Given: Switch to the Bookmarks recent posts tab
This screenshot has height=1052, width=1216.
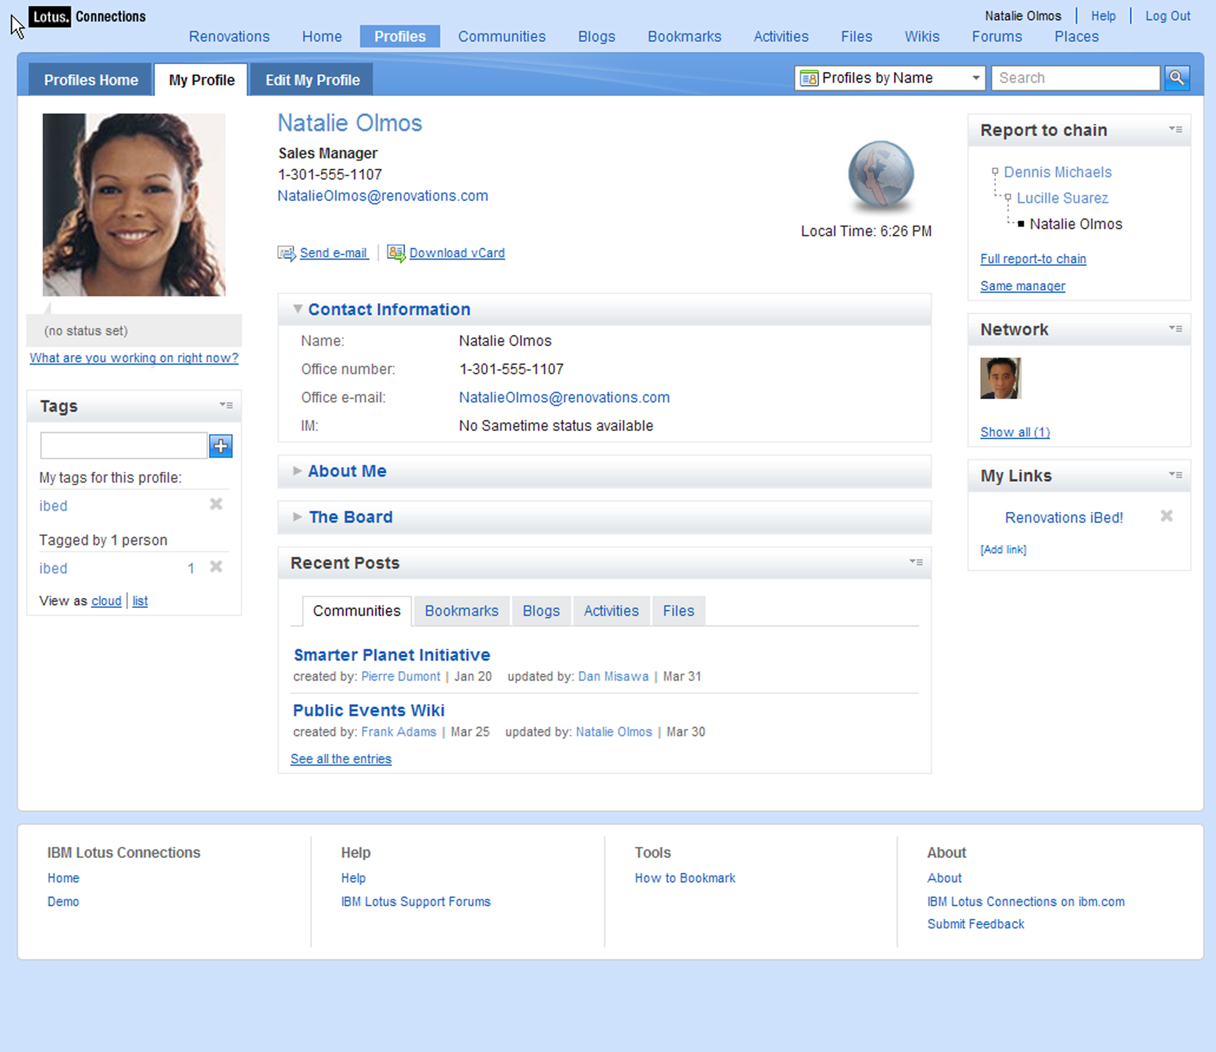Looking at the screenshot, I should (x=461, y=611).
